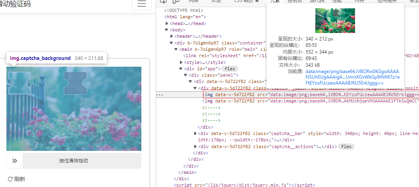The width and height of the screenshot is (419, 187).
Task: Select the <html lang="en"> line
Action: click(185, 17)
